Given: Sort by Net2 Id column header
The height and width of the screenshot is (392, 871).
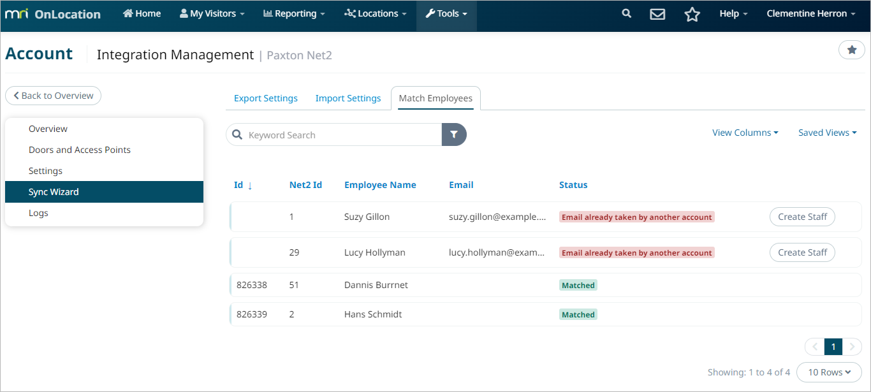Looking at the screenshot, I should pos(305,185).
